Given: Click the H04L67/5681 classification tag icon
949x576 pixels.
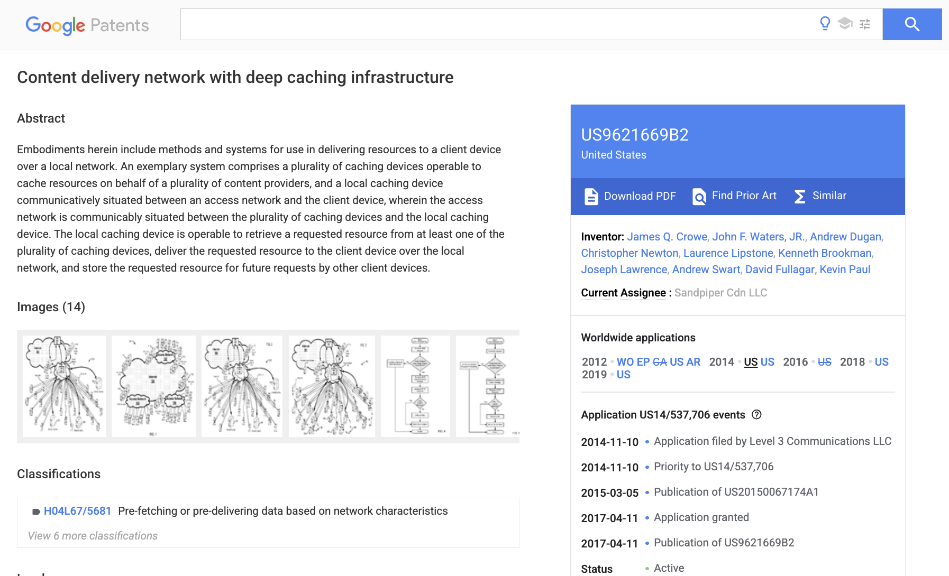Looking at the screenshot, I should click(36, 512).
